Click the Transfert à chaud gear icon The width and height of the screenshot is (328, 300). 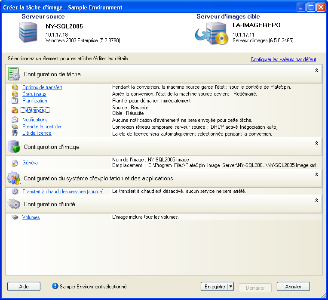pos(15,191)
